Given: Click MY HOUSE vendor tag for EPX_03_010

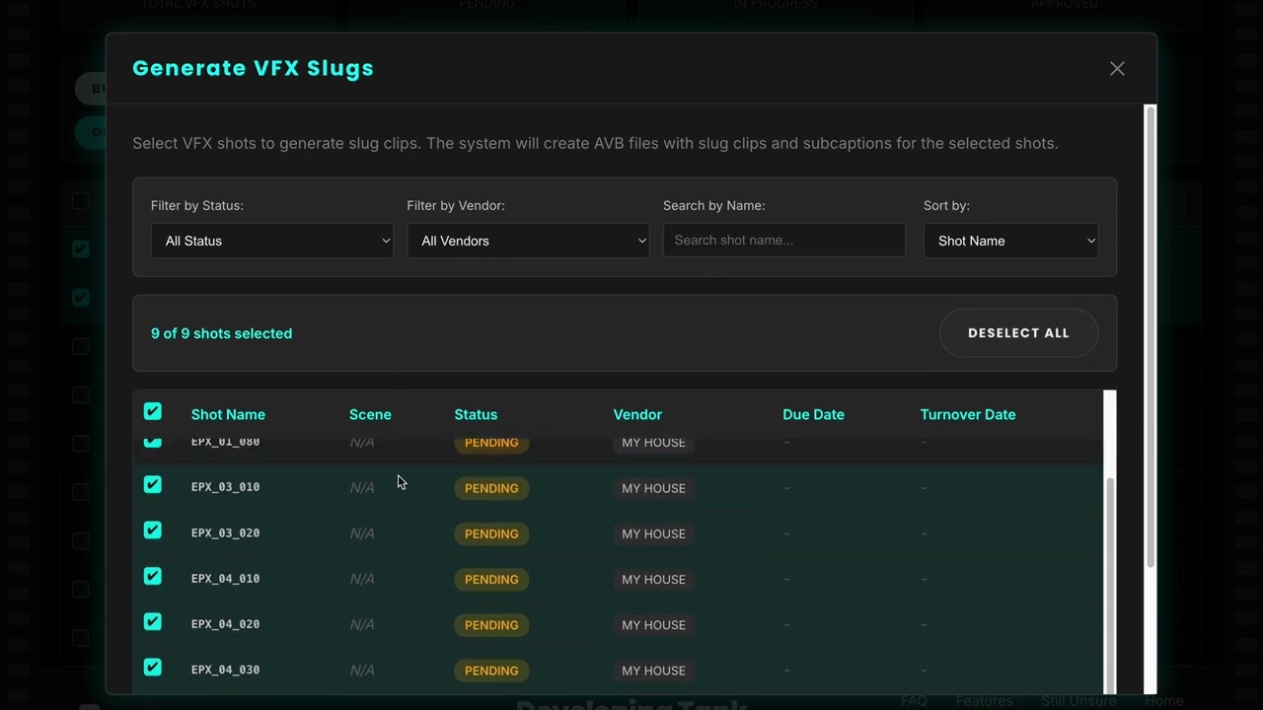Looking at the screenshot, I should pyautogui.click(x=653, y=488).
